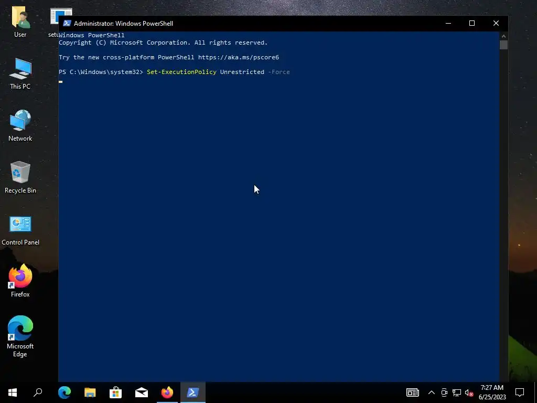Switch to Firefox on the taskbar
This screenshot has height=403, width=537.
(167, 393)
